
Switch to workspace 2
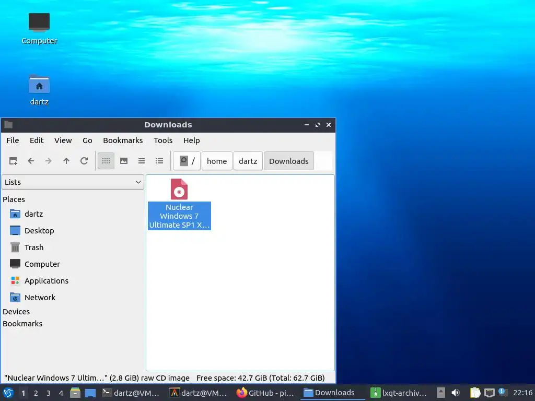[36, 393]
